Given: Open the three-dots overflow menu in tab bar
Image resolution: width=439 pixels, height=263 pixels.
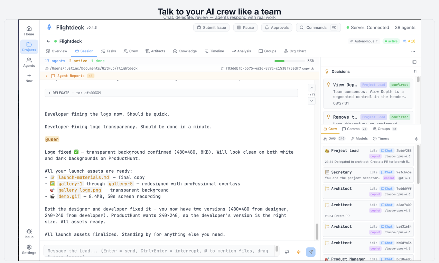Looking at the screenshot, I should coord(413,51).
